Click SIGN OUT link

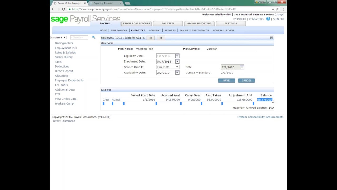point(279,19)
